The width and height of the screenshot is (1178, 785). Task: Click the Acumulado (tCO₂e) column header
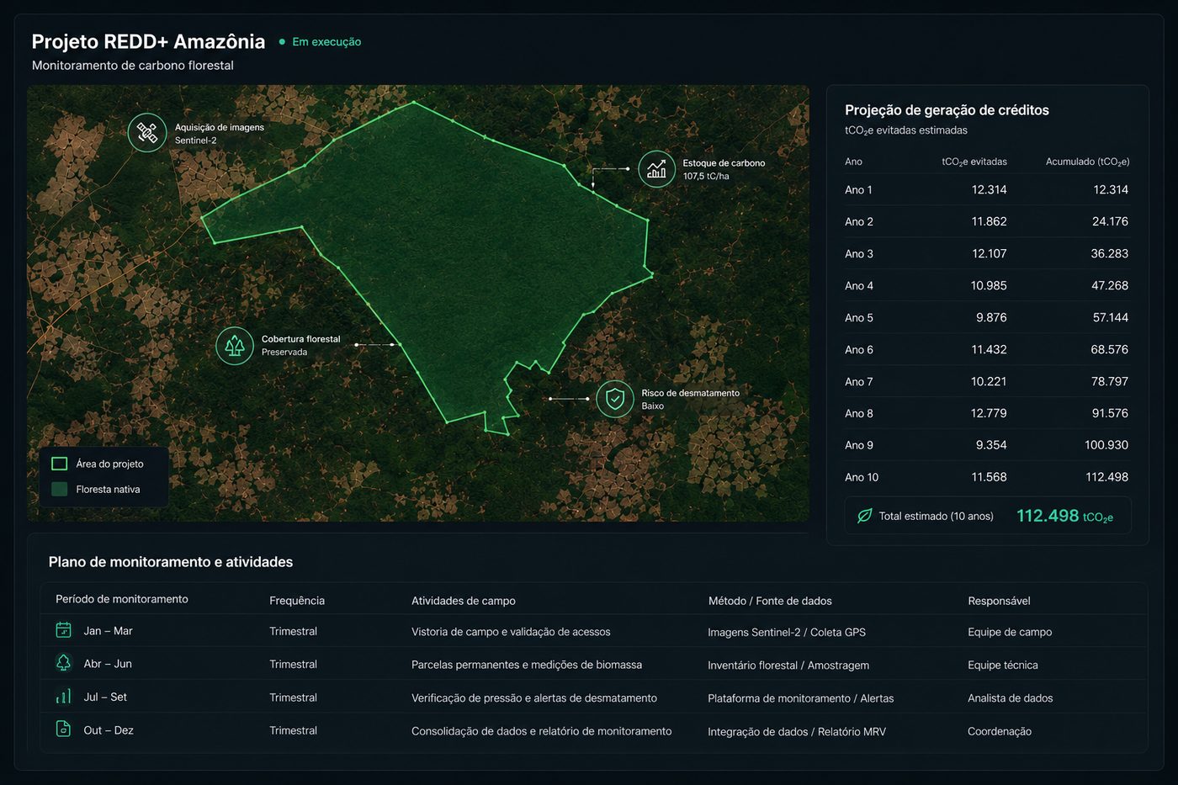pos(1087,162)
